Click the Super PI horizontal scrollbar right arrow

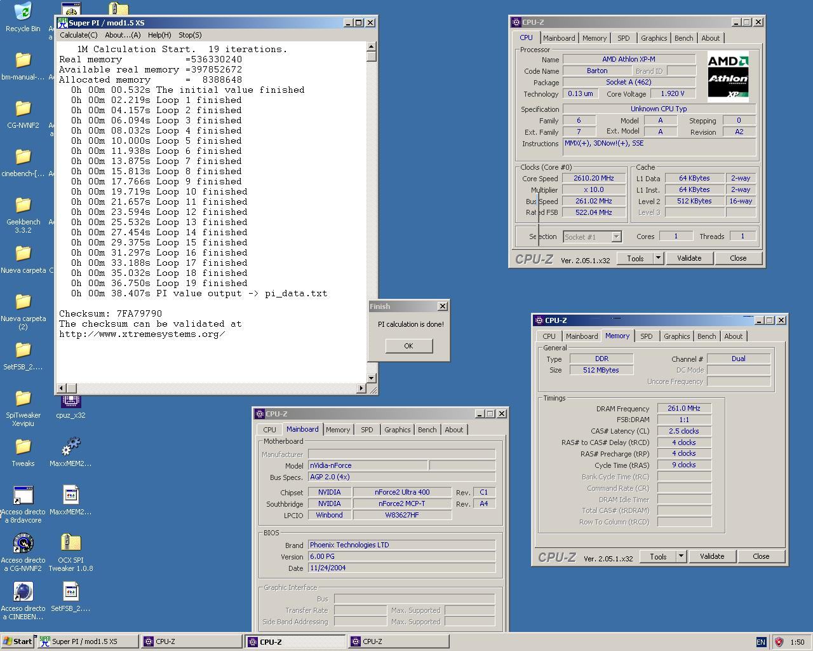click(x=361, y=388)
